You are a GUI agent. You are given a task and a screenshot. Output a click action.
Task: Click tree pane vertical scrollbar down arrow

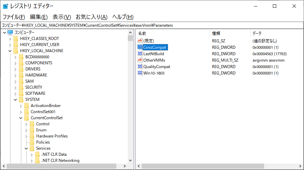click(x=130, y=161)
